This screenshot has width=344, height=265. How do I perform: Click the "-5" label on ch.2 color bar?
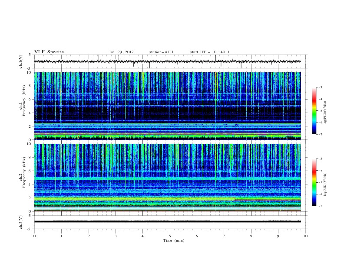pos(321,182)
